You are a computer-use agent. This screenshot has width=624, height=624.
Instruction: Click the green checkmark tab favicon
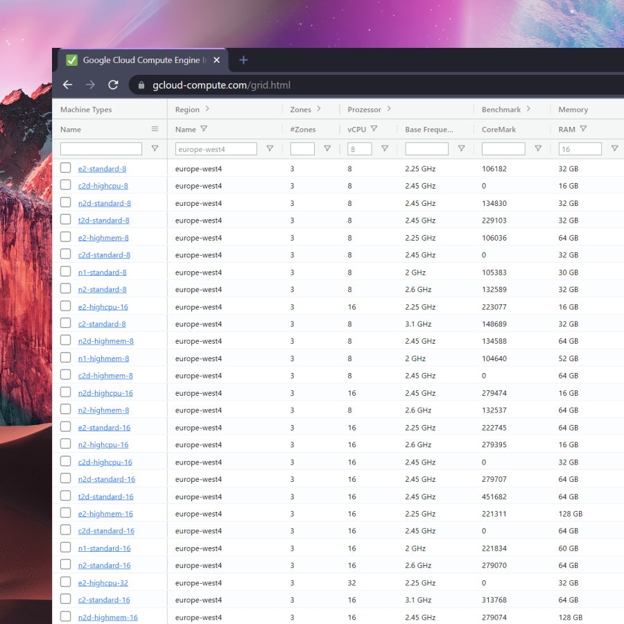tap(72, 60)
